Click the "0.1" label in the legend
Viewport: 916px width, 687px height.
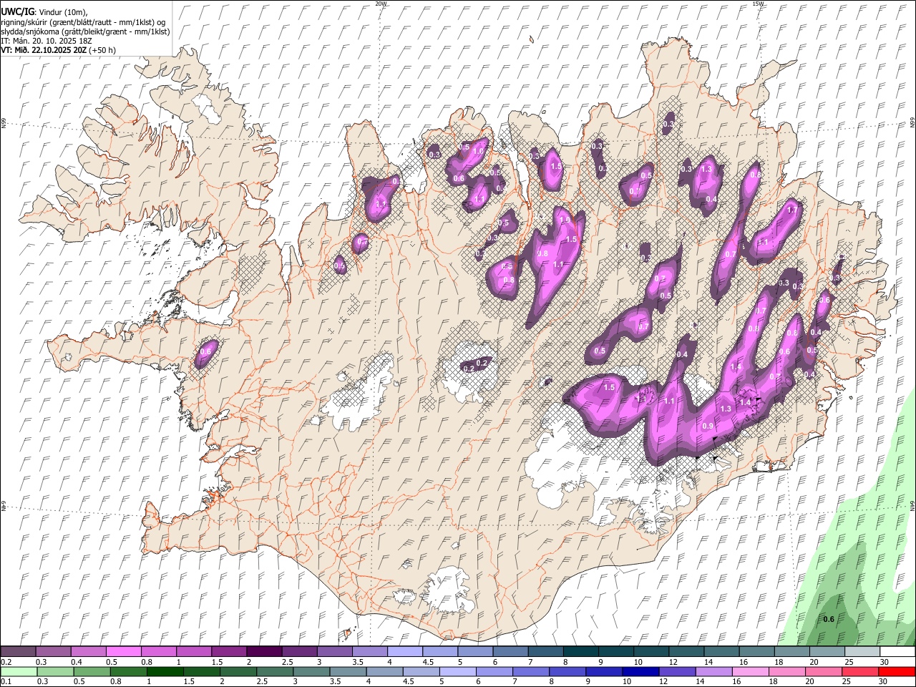click(6, 682)
